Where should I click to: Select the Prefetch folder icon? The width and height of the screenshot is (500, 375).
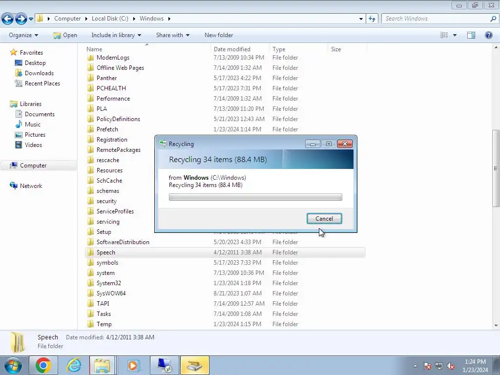pyautogui.click(x=90, y=129)
